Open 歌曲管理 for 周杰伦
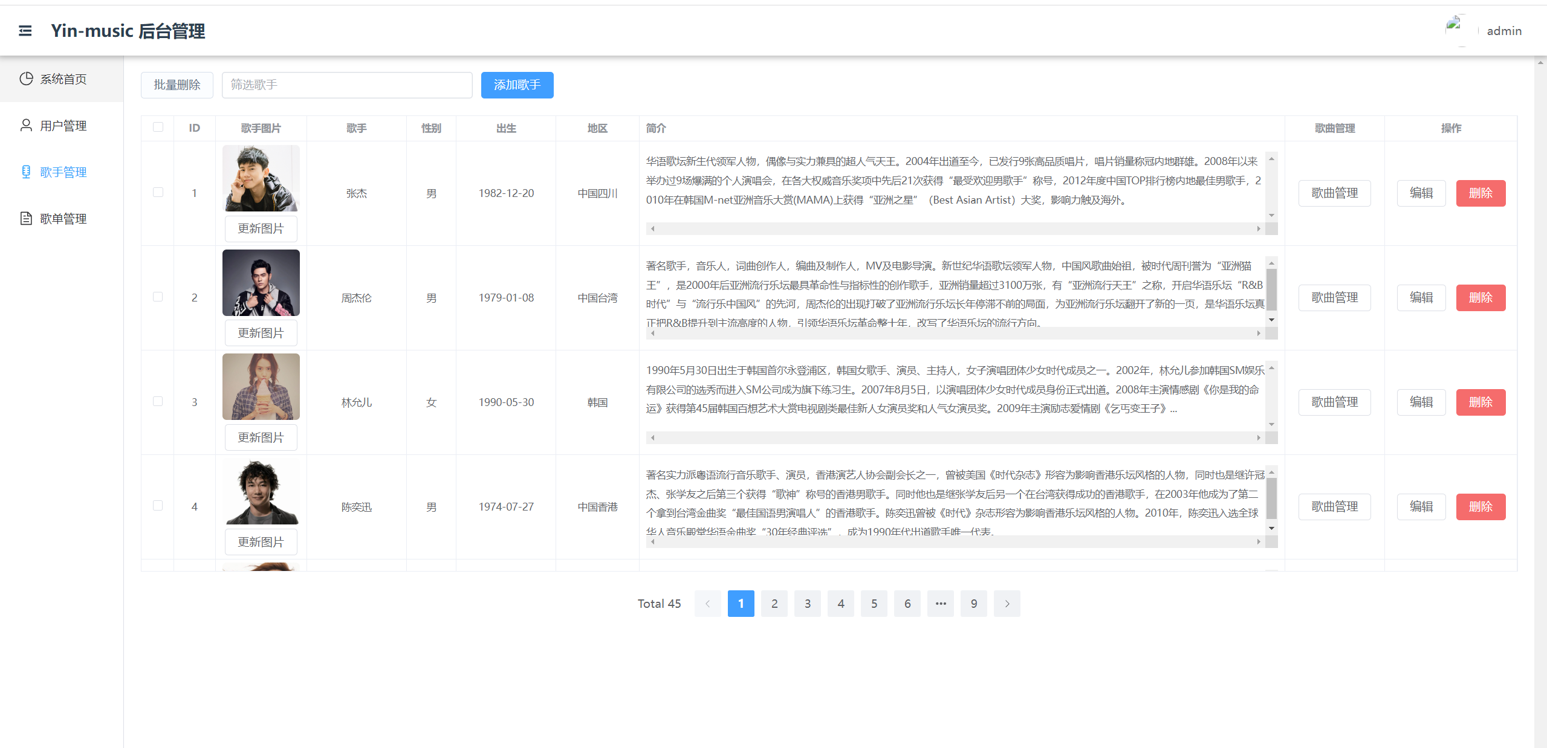This screenshot has width=1547, height=748. [x=1334, y=298]
